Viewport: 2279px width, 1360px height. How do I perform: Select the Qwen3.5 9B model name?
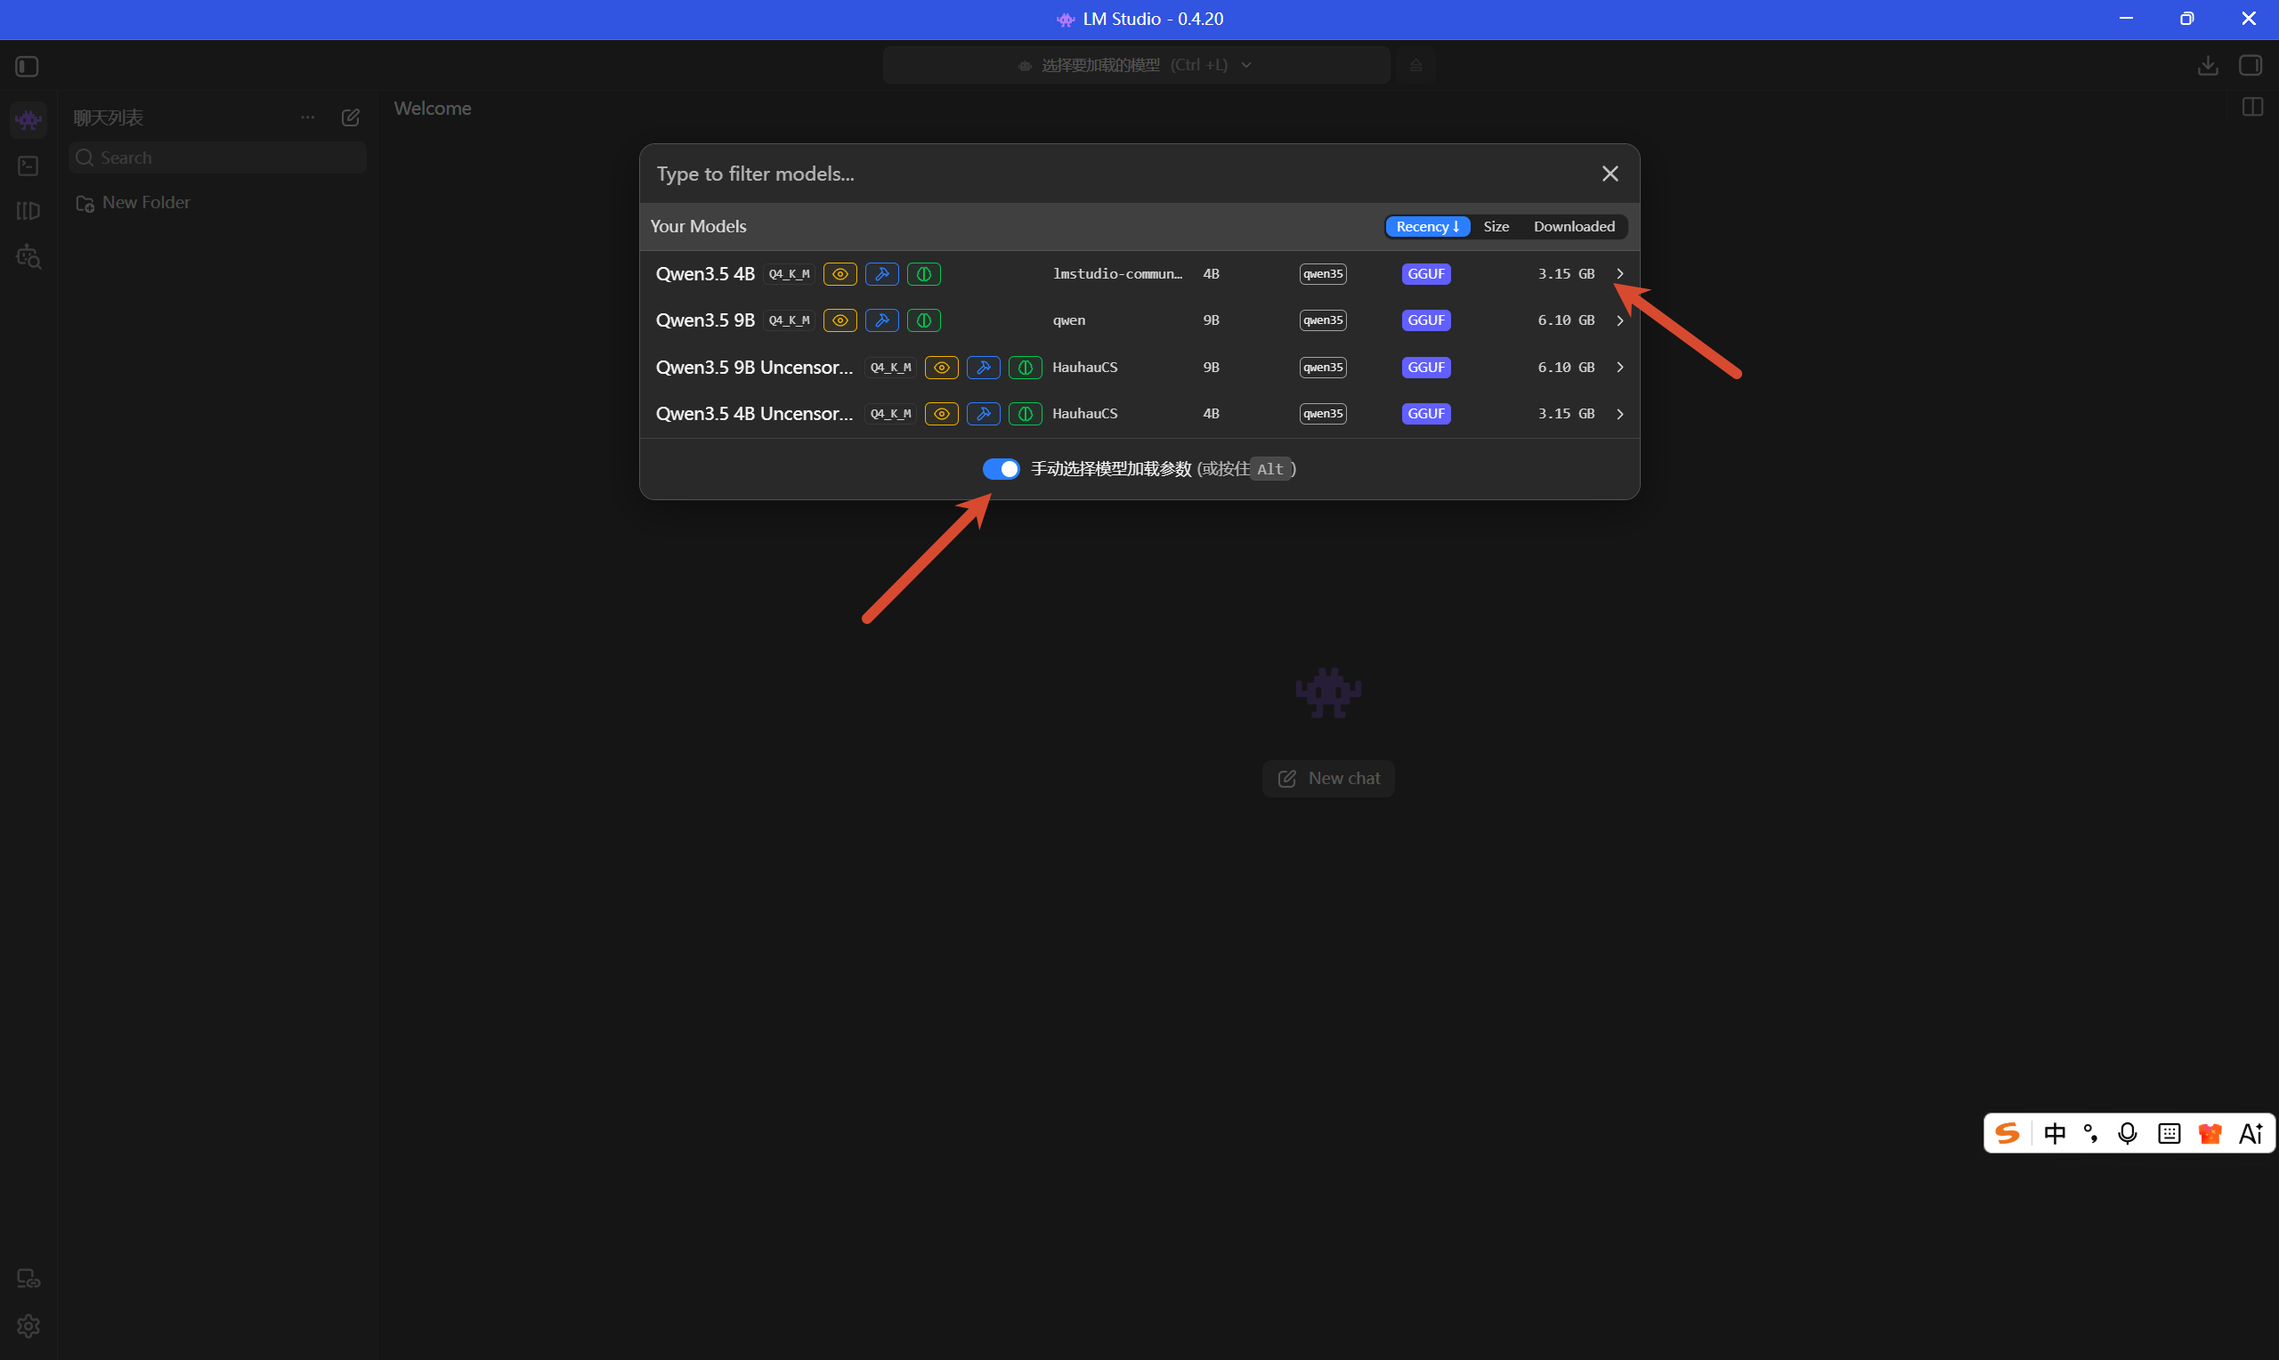705,320
